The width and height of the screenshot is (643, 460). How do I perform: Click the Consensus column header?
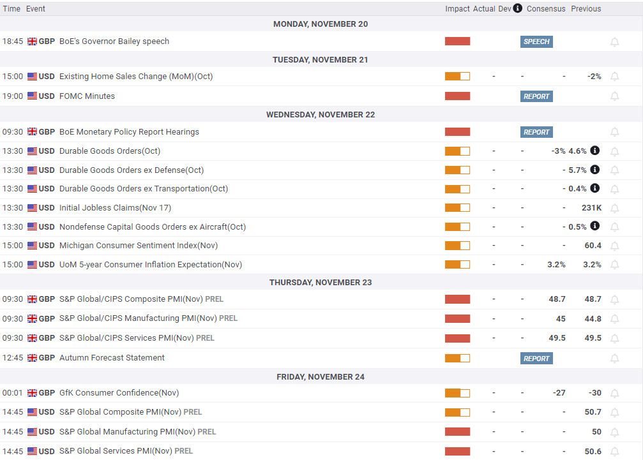point(546,8)
